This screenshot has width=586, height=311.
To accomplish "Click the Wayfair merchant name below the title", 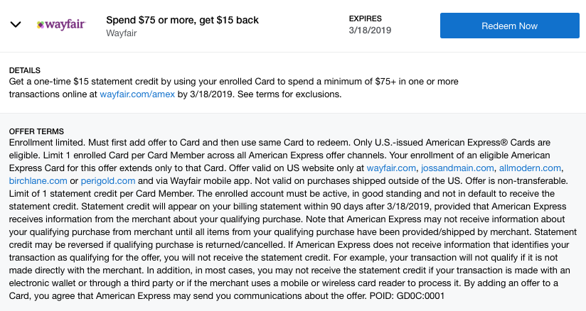I will coord(123,32).
